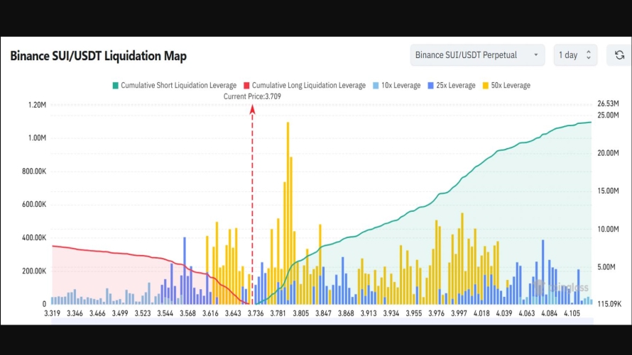Screen dimensions: 632x355
Task: Click the 4.039 price axis label
Action: (x=504, y=313)
